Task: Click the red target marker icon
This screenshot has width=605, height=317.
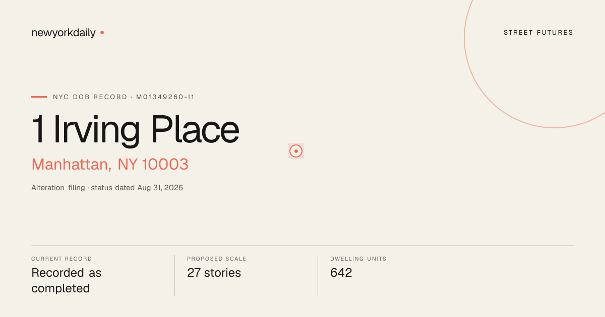Action: [x=296, y=151]
